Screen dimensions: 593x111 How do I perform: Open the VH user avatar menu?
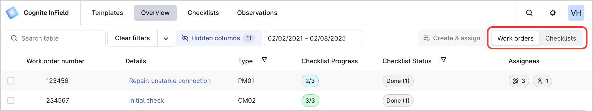coord(576,13)
